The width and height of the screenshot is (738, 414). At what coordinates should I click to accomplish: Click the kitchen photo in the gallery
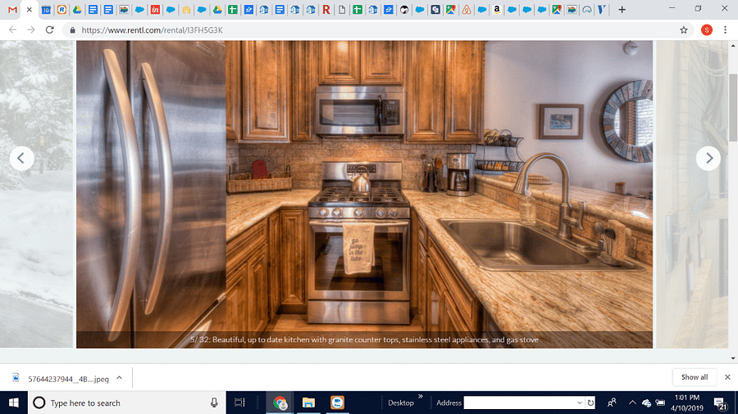point(364,194)
